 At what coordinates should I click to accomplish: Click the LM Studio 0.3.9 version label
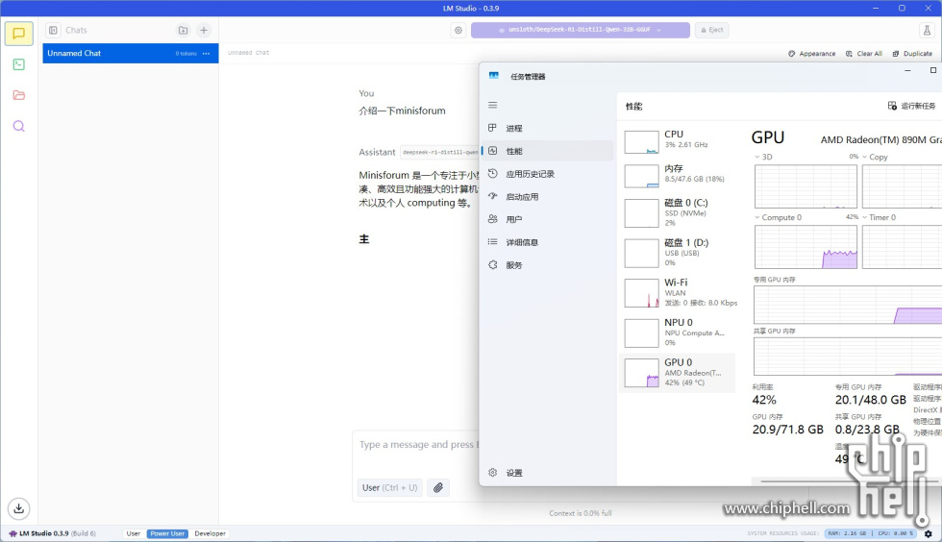[x=52, y=533]
